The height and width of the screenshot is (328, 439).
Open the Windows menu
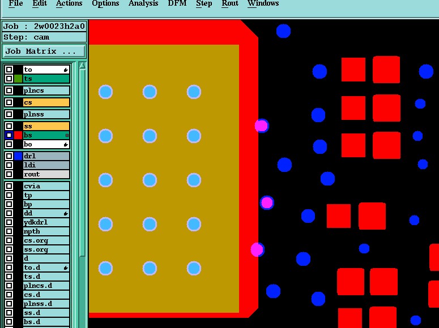click(263, 3)
